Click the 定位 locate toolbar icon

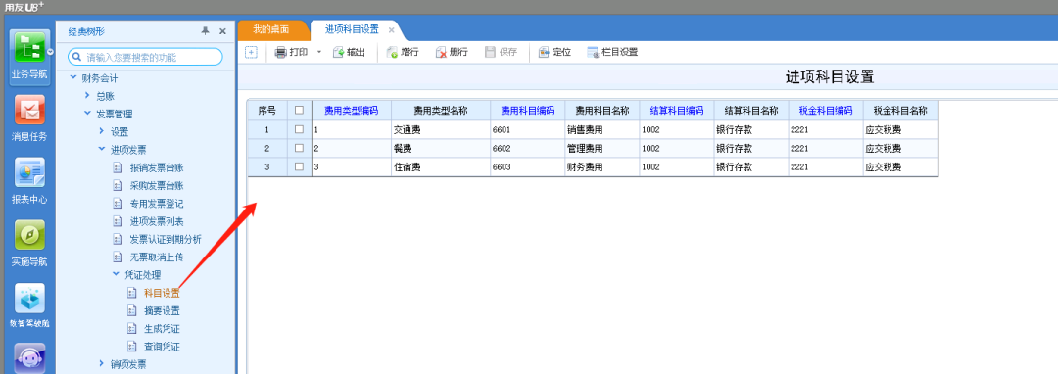click(x=544, y=53)
